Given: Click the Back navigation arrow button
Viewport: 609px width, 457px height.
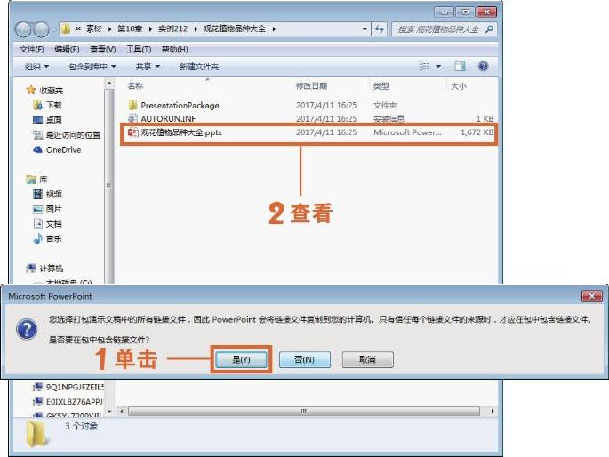Looking at the screenshot, I should (23, 29).
